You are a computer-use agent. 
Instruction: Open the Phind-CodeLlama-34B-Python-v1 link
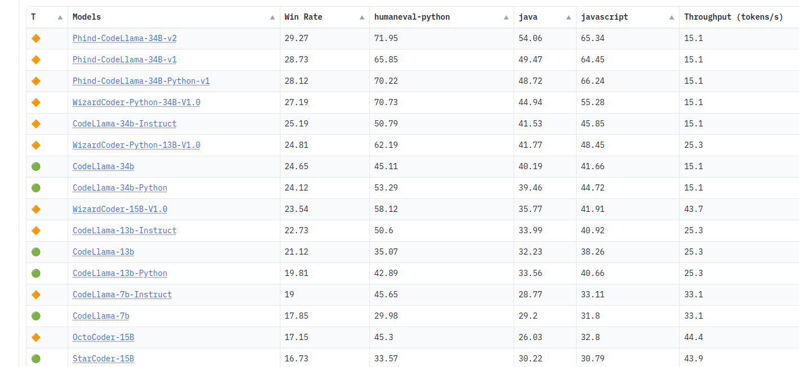coord(141,81)
